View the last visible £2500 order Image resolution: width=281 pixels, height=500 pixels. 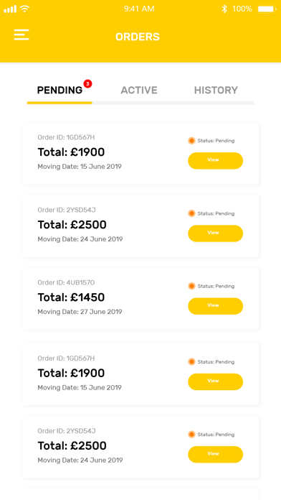tap(216, 455)
